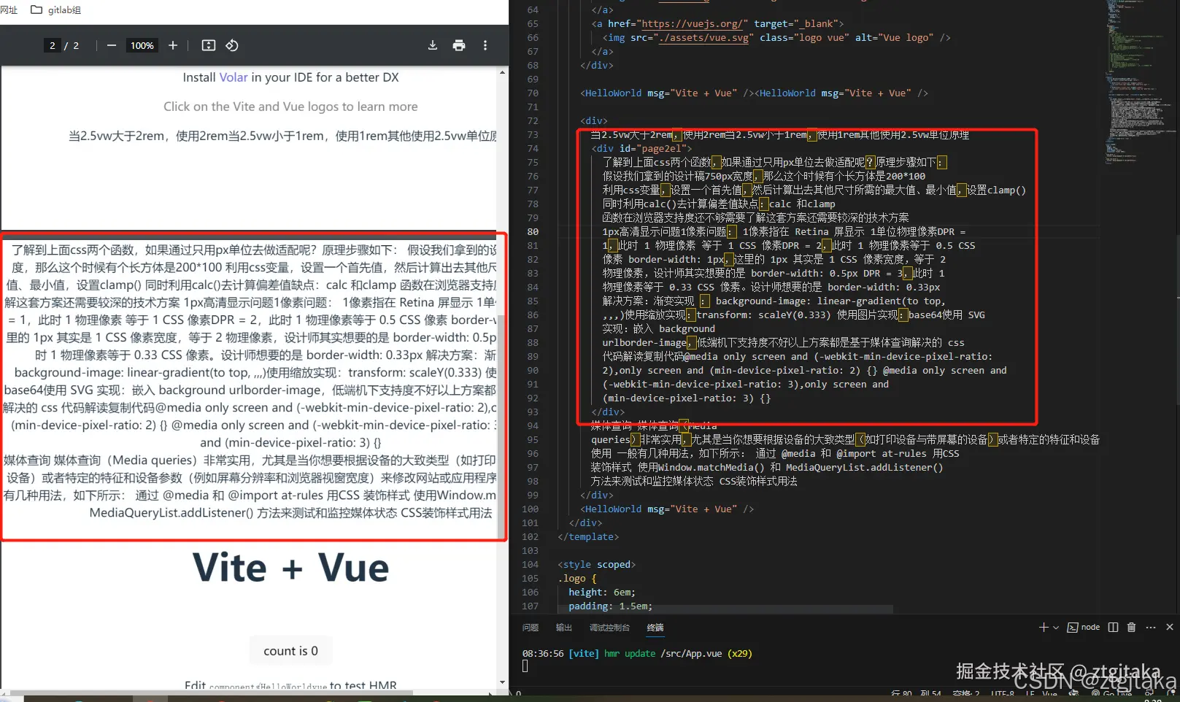Select the fit-to-page icon in PDF toolbar
This screenshot has height=702, width=1180.
click(x=208, y=45)
